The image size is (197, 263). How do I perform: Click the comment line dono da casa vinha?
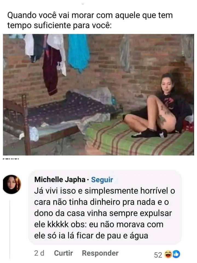coord(103,213)
